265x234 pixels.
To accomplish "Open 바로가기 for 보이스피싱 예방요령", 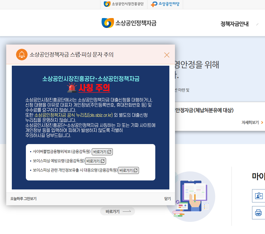I will click(x=95, y=161).
